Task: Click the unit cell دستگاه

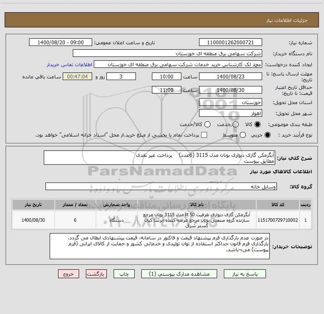Action: point(117,220)
